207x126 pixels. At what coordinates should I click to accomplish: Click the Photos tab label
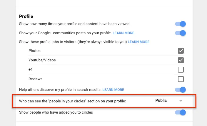coord(34,51)
